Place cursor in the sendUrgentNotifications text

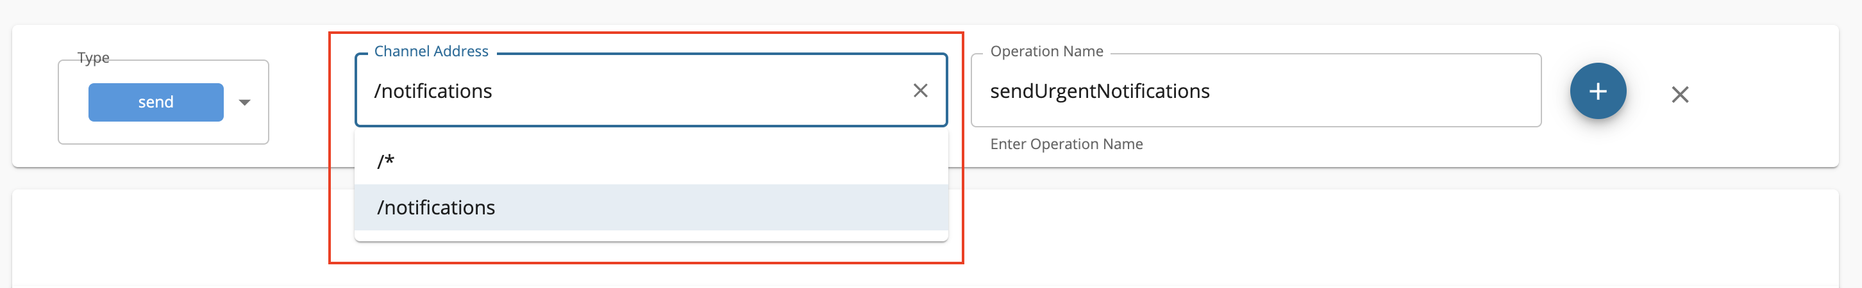(1100, 91)
